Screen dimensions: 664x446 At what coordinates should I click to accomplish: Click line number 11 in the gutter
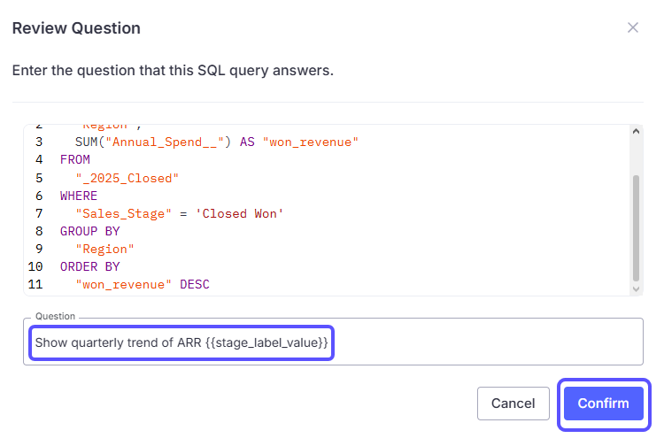(35, 284)
